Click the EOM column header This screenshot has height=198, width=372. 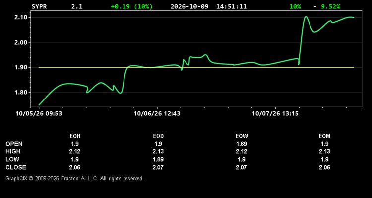click(x=324, y=136)
